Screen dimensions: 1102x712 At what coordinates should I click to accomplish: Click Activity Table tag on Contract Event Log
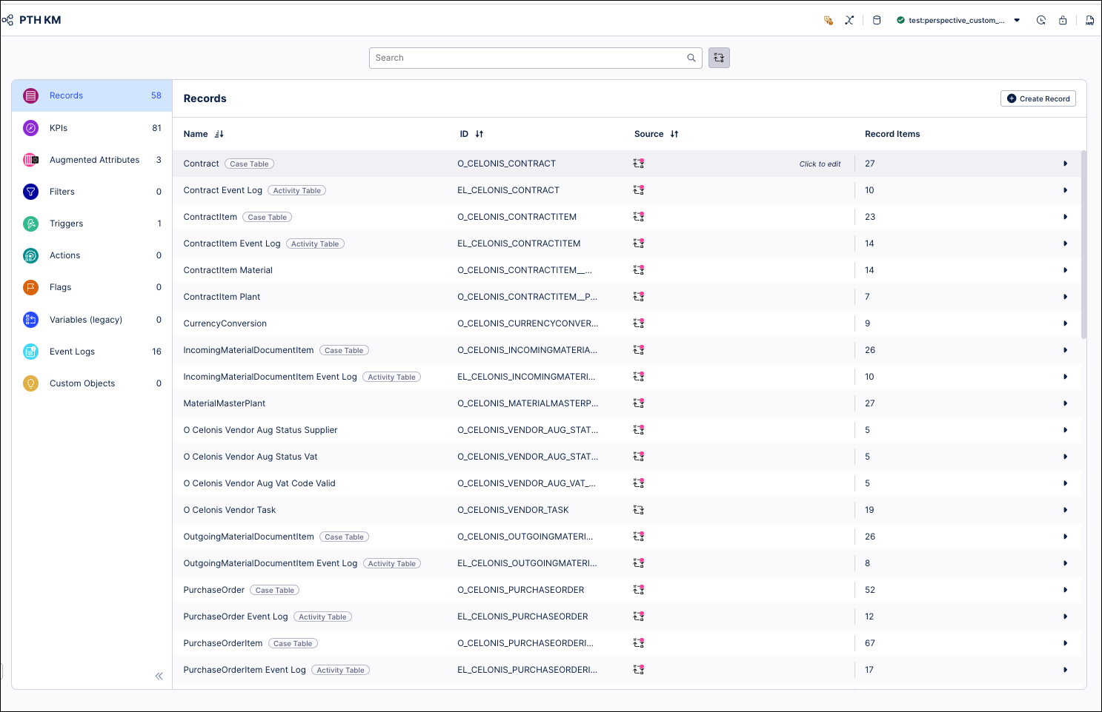296,190
